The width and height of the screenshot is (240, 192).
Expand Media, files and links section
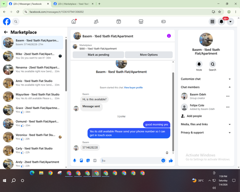206,124
